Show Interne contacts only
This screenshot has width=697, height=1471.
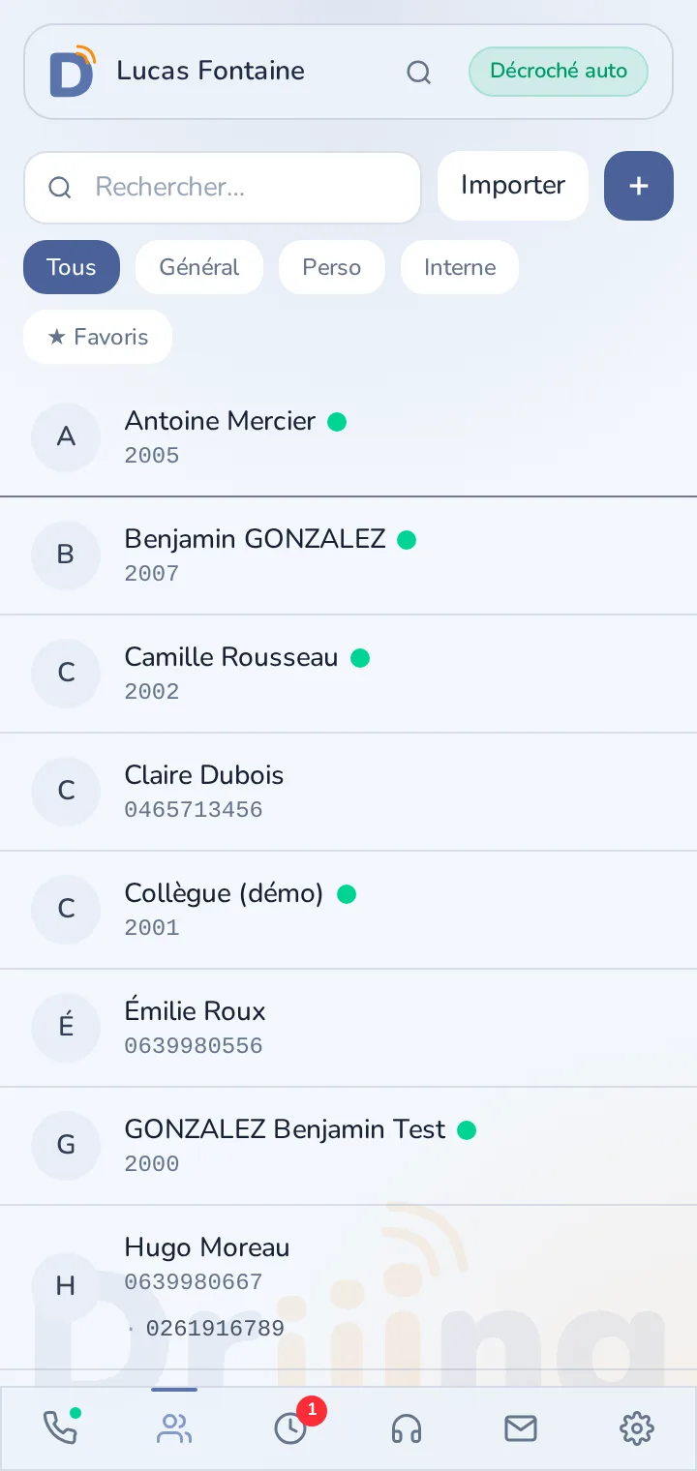coord(460,267)
